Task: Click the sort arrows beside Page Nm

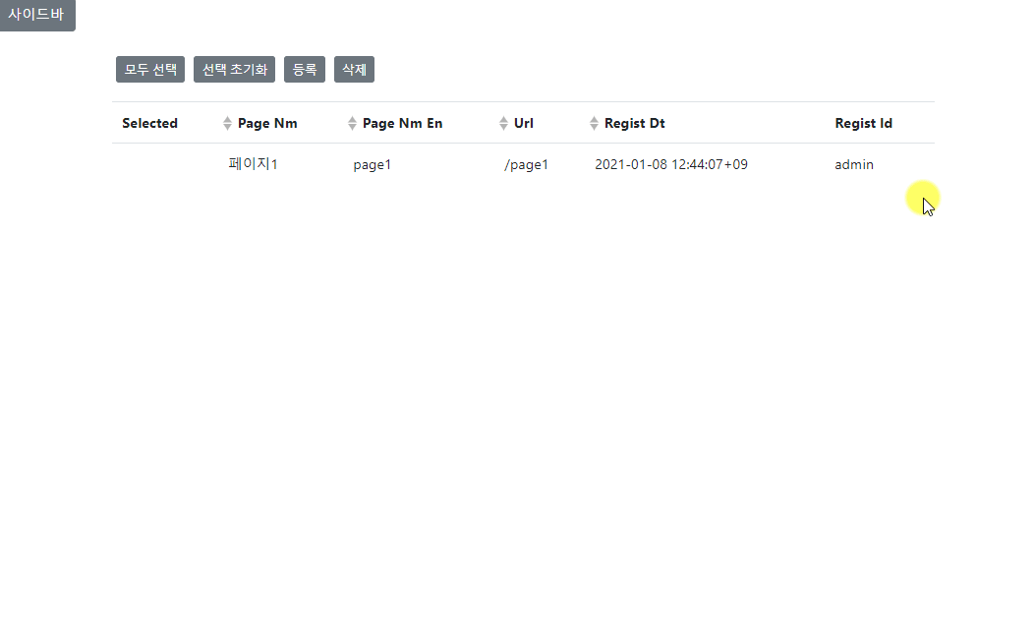Action: (x=228, y=124)
